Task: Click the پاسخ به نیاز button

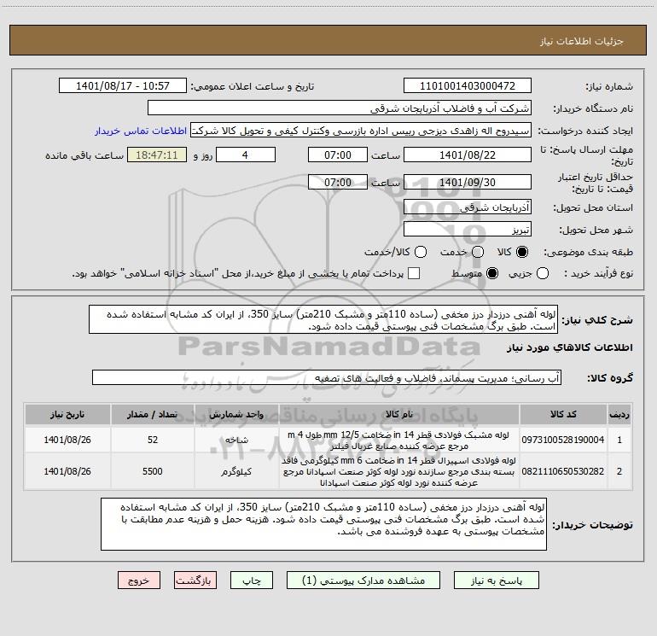Action: (497, 581)
